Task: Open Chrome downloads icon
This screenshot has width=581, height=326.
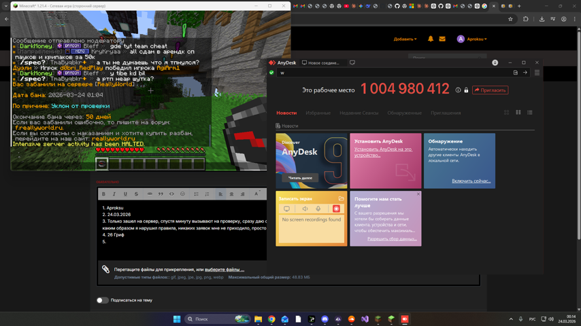Action: 542,19
